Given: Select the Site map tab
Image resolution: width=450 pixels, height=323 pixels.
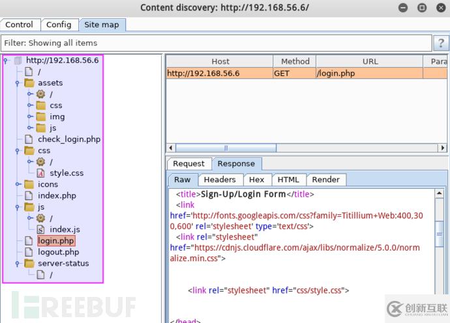Looking at the screenshot, I should coord(102,25).
